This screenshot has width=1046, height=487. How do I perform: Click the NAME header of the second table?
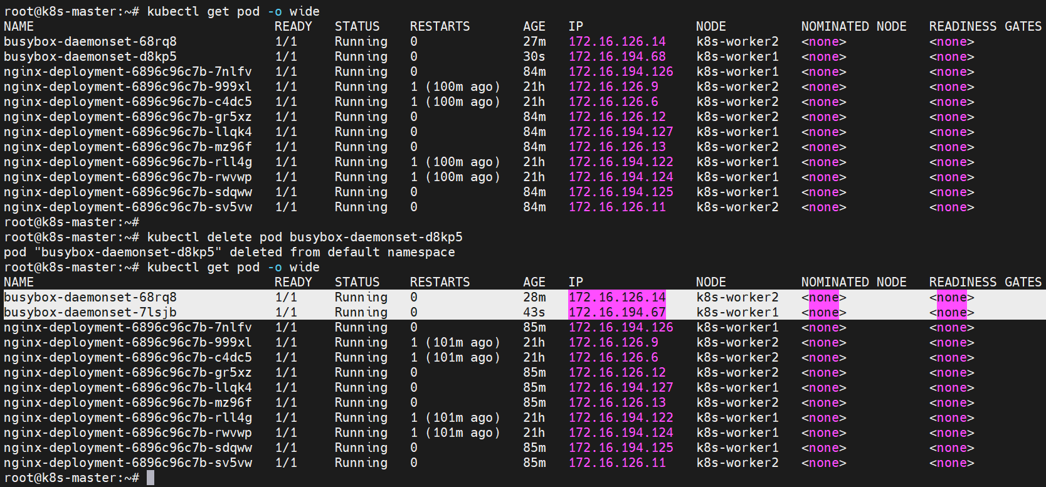19,282
